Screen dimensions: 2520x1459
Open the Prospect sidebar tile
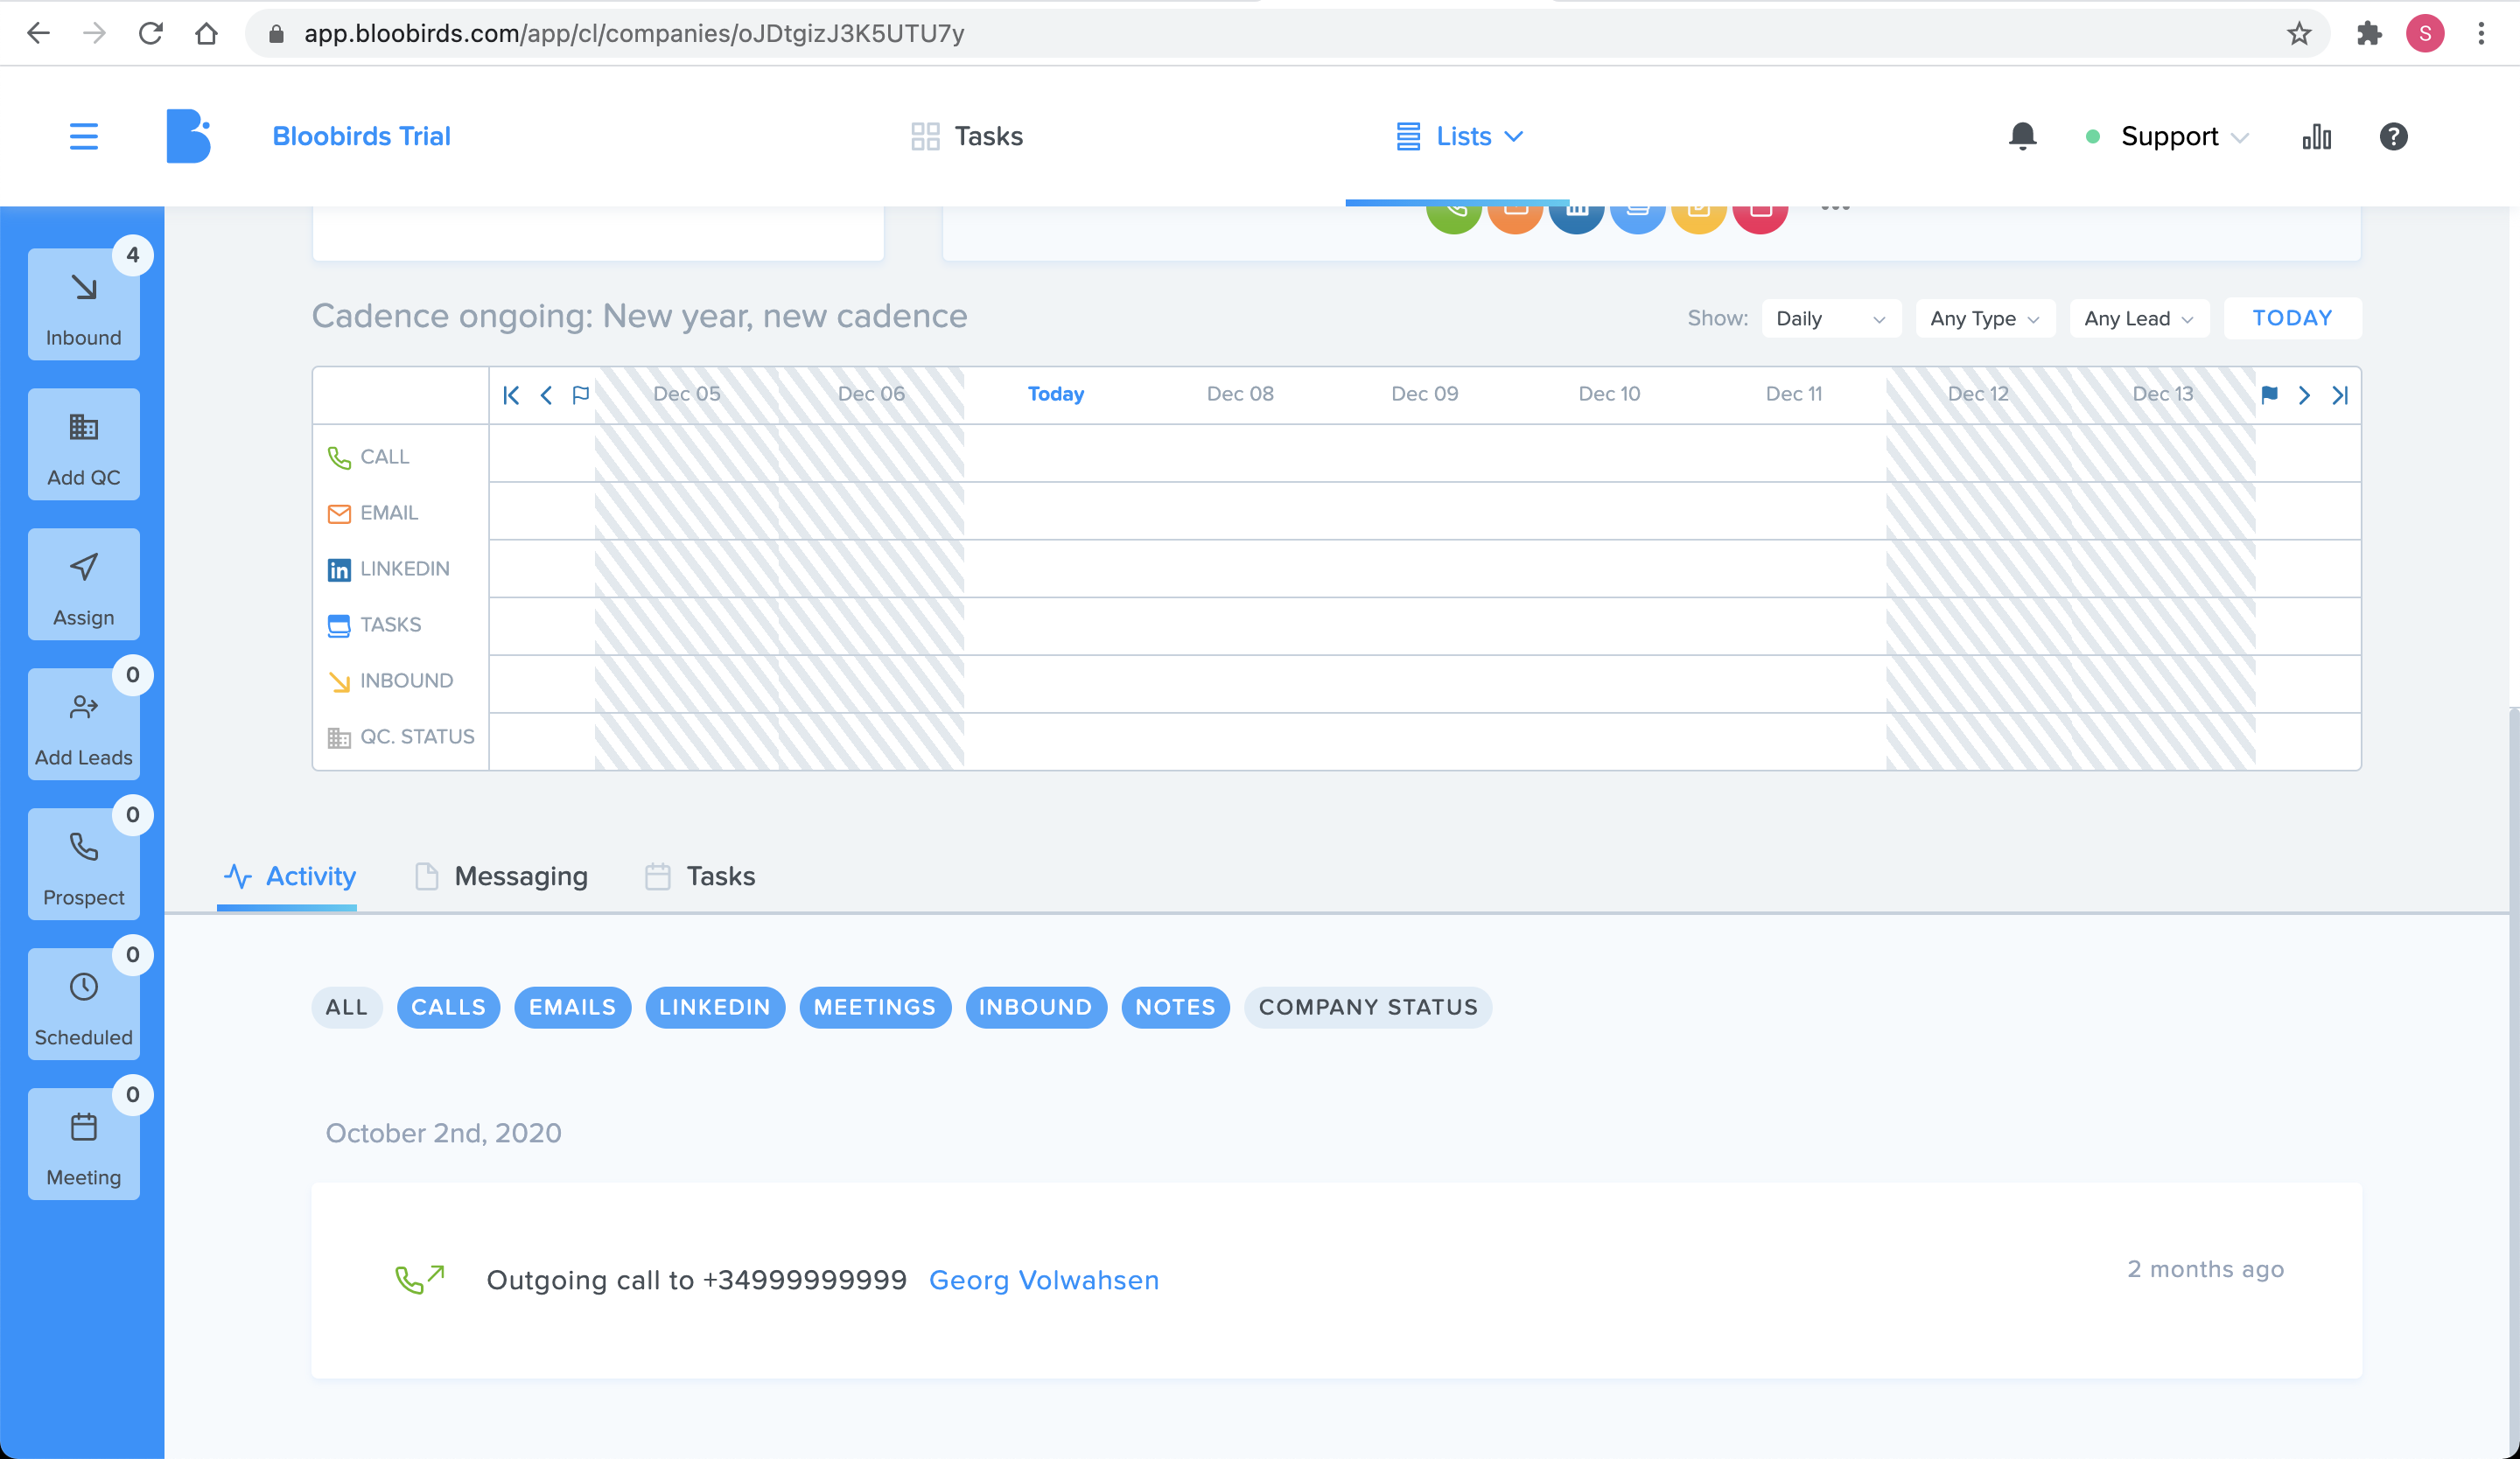(x=84, y=863)
